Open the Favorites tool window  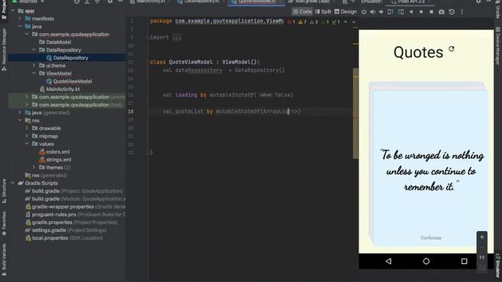pos(4,224)
